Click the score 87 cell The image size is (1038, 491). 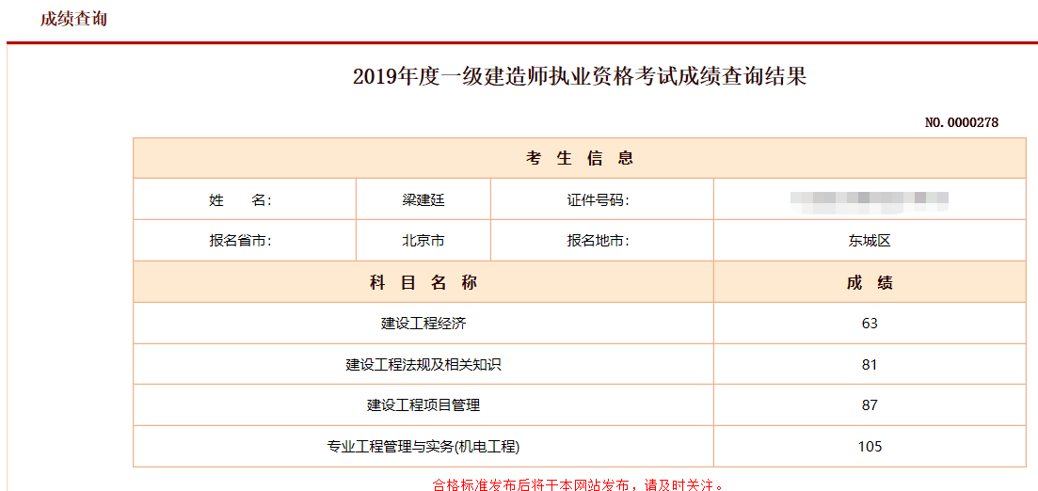pyautogui.click(x=869, y=405)
